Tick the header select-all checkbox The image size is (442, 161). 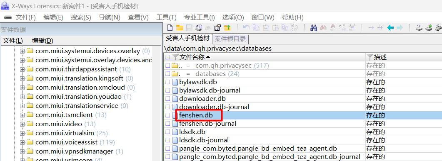(168, 57)
